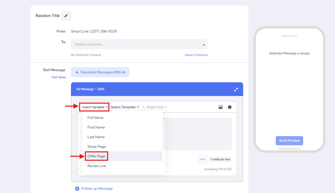Collapse the 1st Message panel
Image resolution: width=335 pixels, height=193 pixels.
pyautogui.click(x=236, y=89)
